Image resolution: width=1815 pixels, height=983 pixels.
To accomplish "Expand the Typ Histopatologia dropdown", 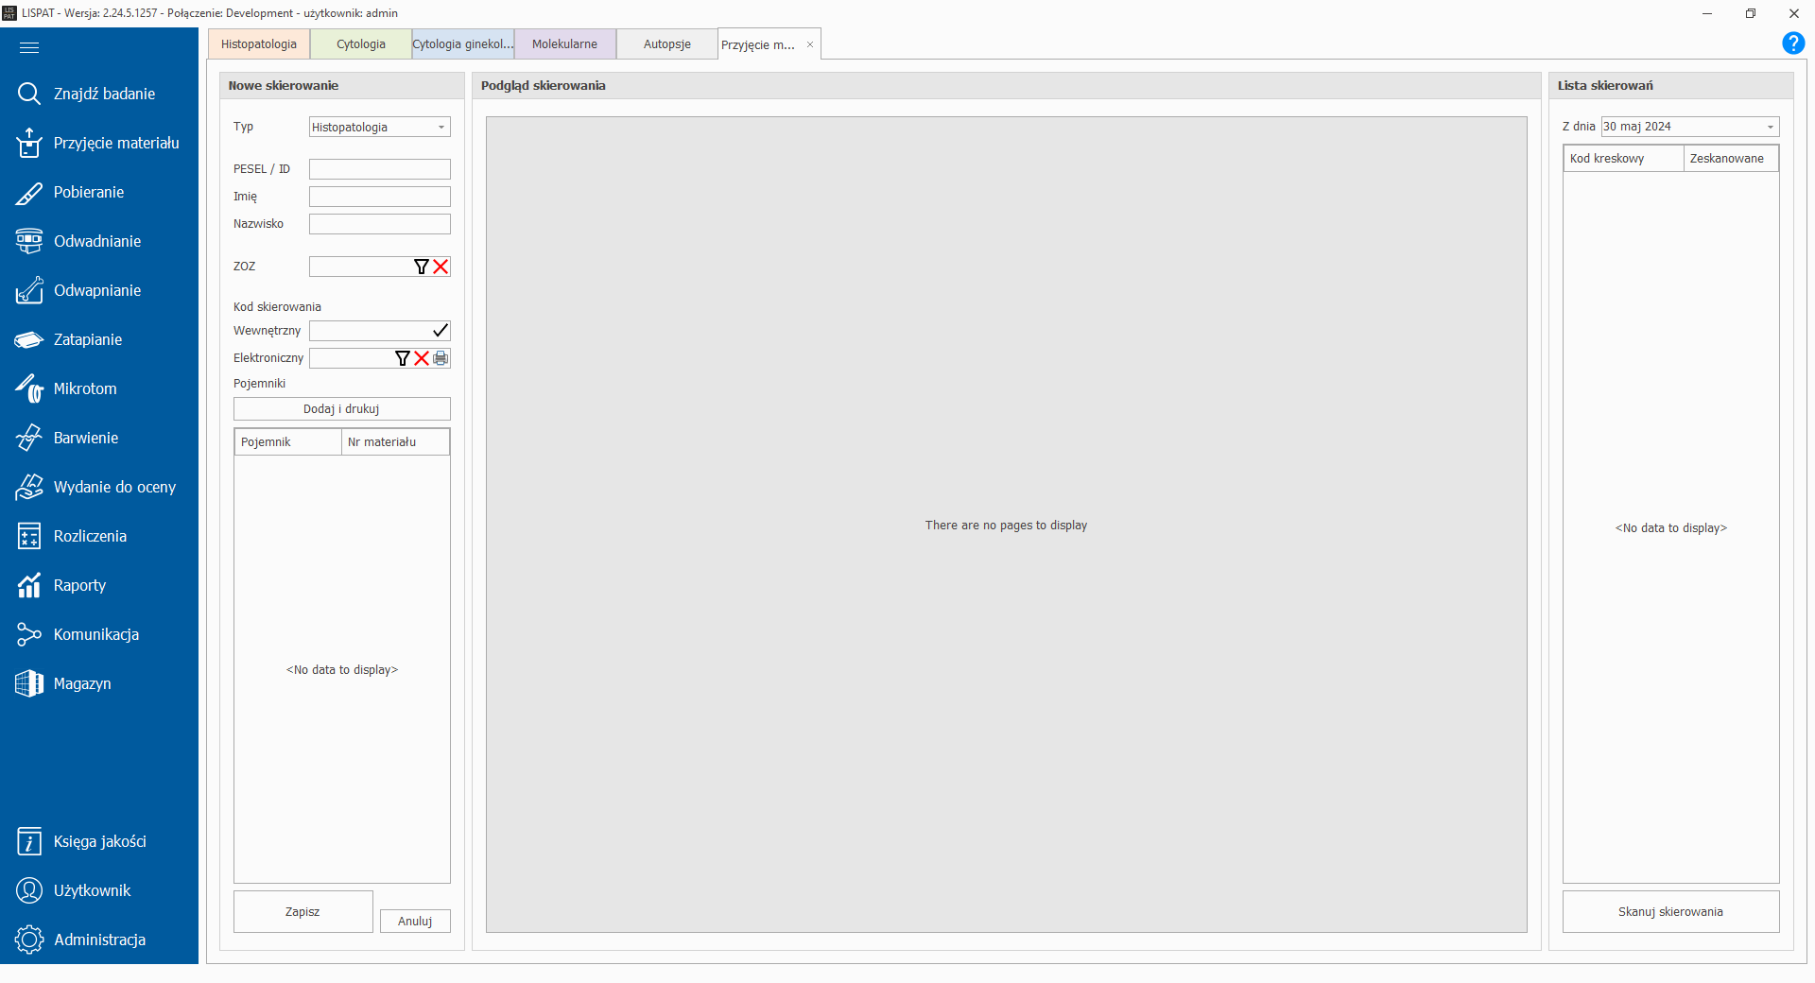I will point(441,128).
